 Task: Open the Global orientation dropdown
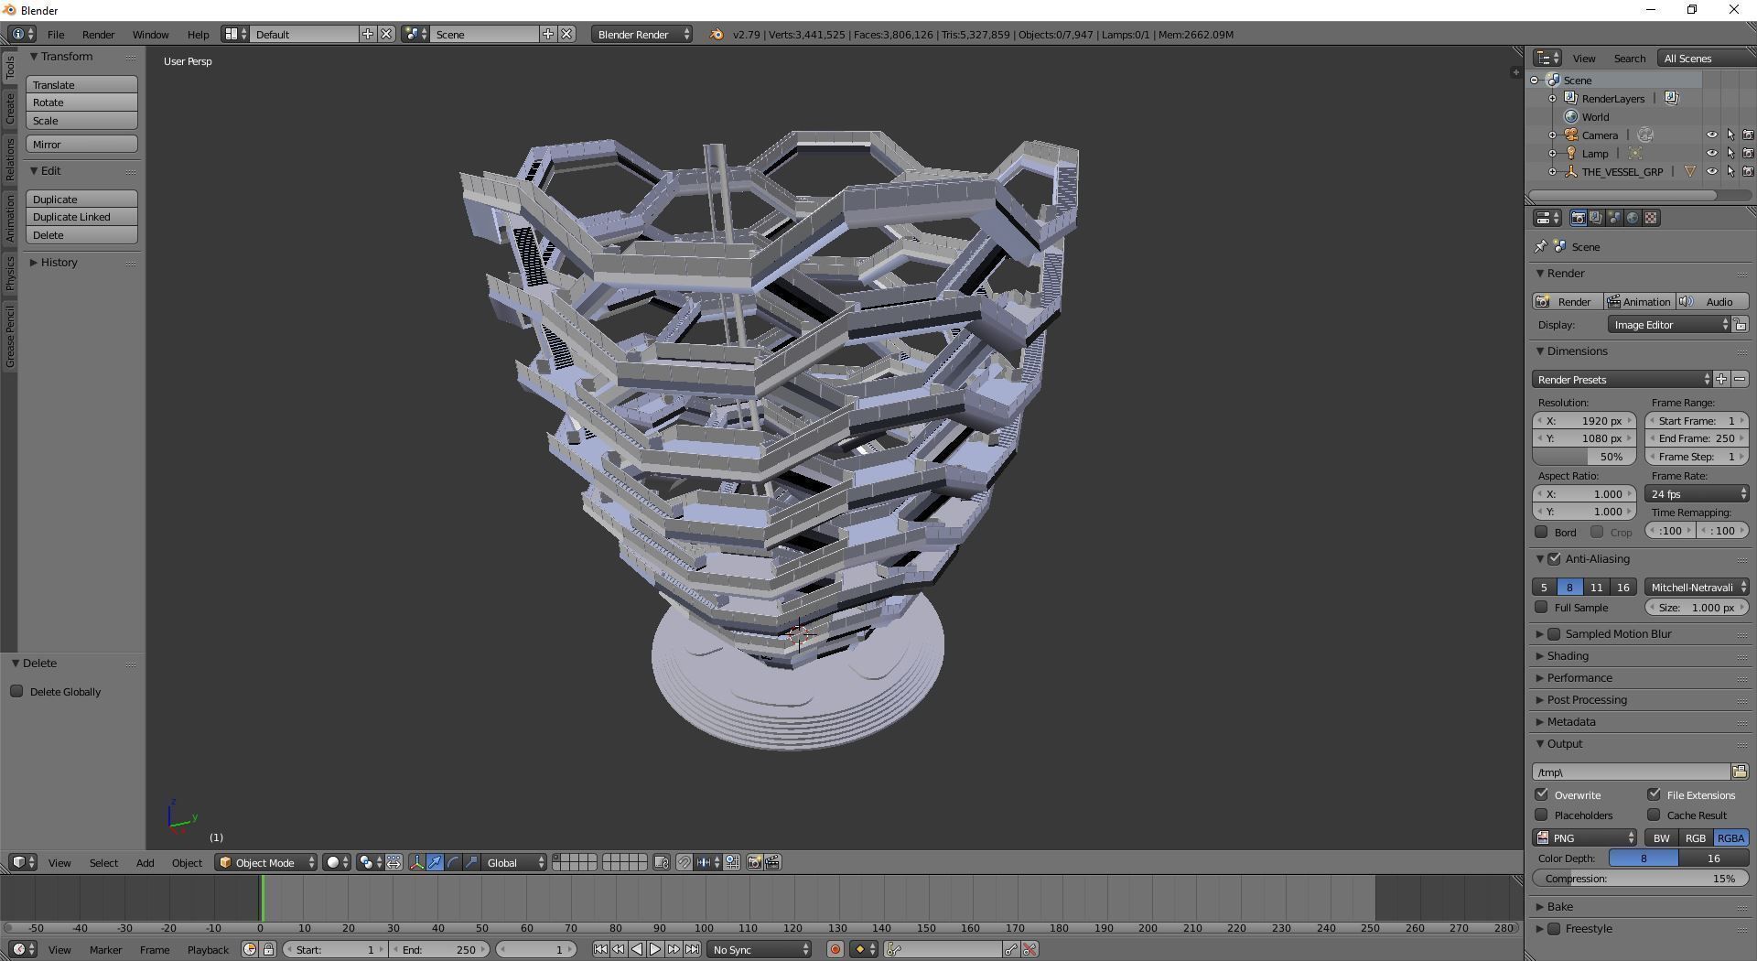515,862
